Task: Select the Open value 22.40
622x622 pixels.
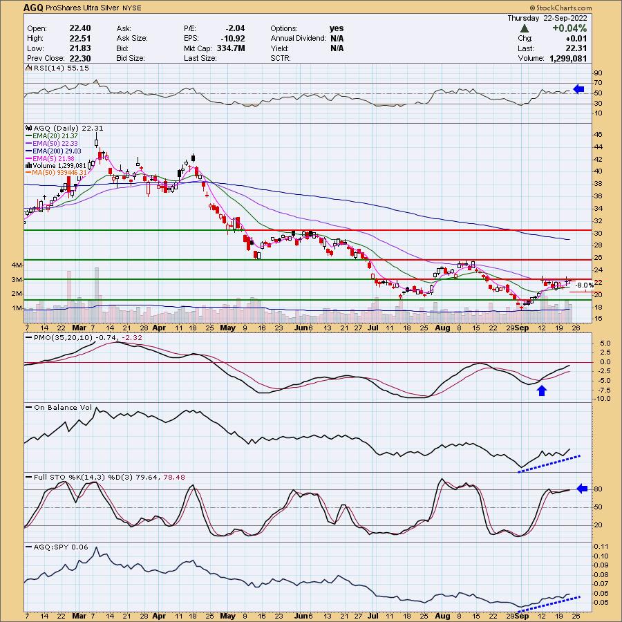Action: tap(80, 28)
